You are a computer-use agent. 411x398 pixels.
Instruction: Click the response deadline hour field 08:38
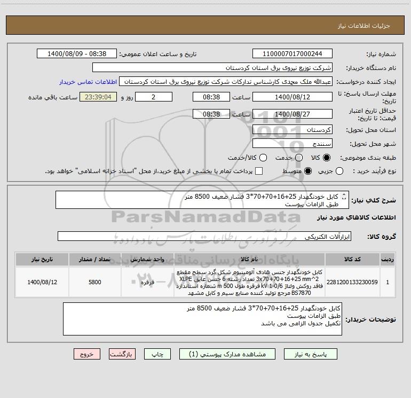tap(211, 97)
